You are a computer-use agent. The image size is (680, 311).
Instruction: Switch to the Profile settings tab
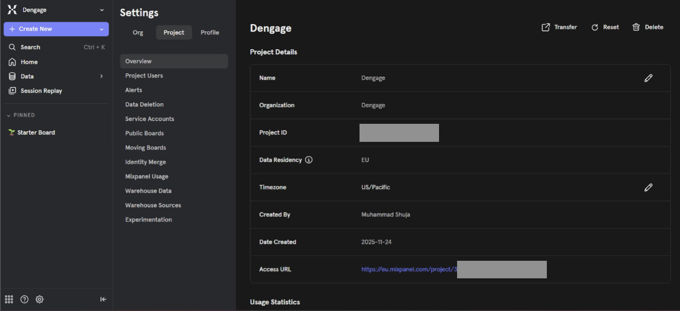click(210, 33)
